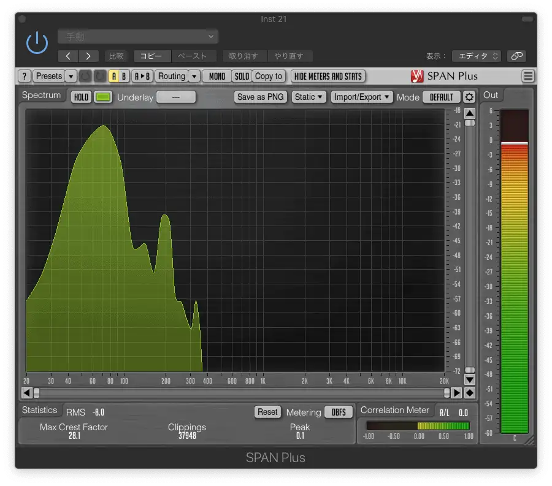Click the Clippings value 37948
The image size is (552, 486).
tap(187, 436)
